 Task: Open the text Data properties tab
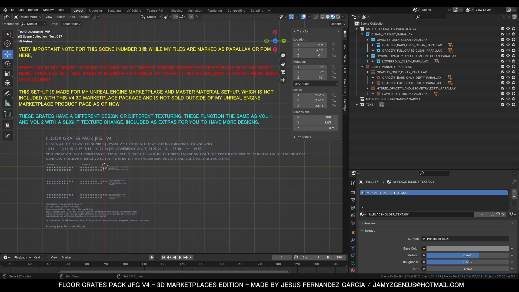[x=353, y=263]
